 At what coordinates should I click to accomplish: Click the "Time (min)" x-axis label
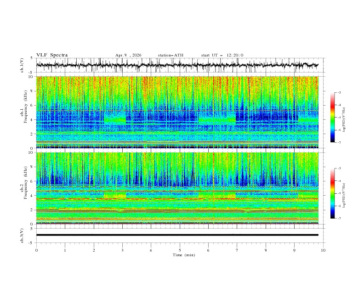coord(184,255)
